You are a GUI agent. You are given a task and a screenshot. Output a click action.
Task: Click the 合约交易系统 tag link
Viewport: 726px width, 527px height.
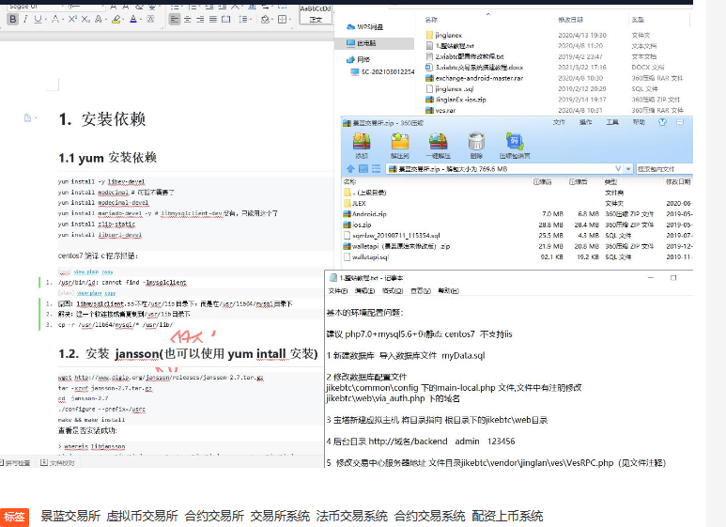pos(429,516)
